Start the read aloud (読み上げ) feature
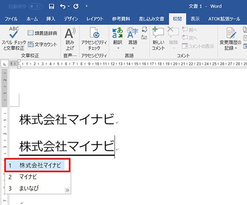The width and height of the screenshot is (247, 205). pyautogui.click(x=70, y=39)
